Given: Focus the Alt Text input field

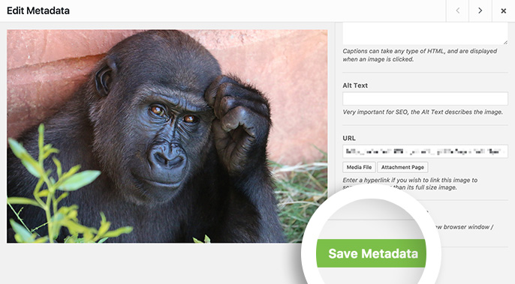Looking at the screenshot, I should tap(425, 99).
